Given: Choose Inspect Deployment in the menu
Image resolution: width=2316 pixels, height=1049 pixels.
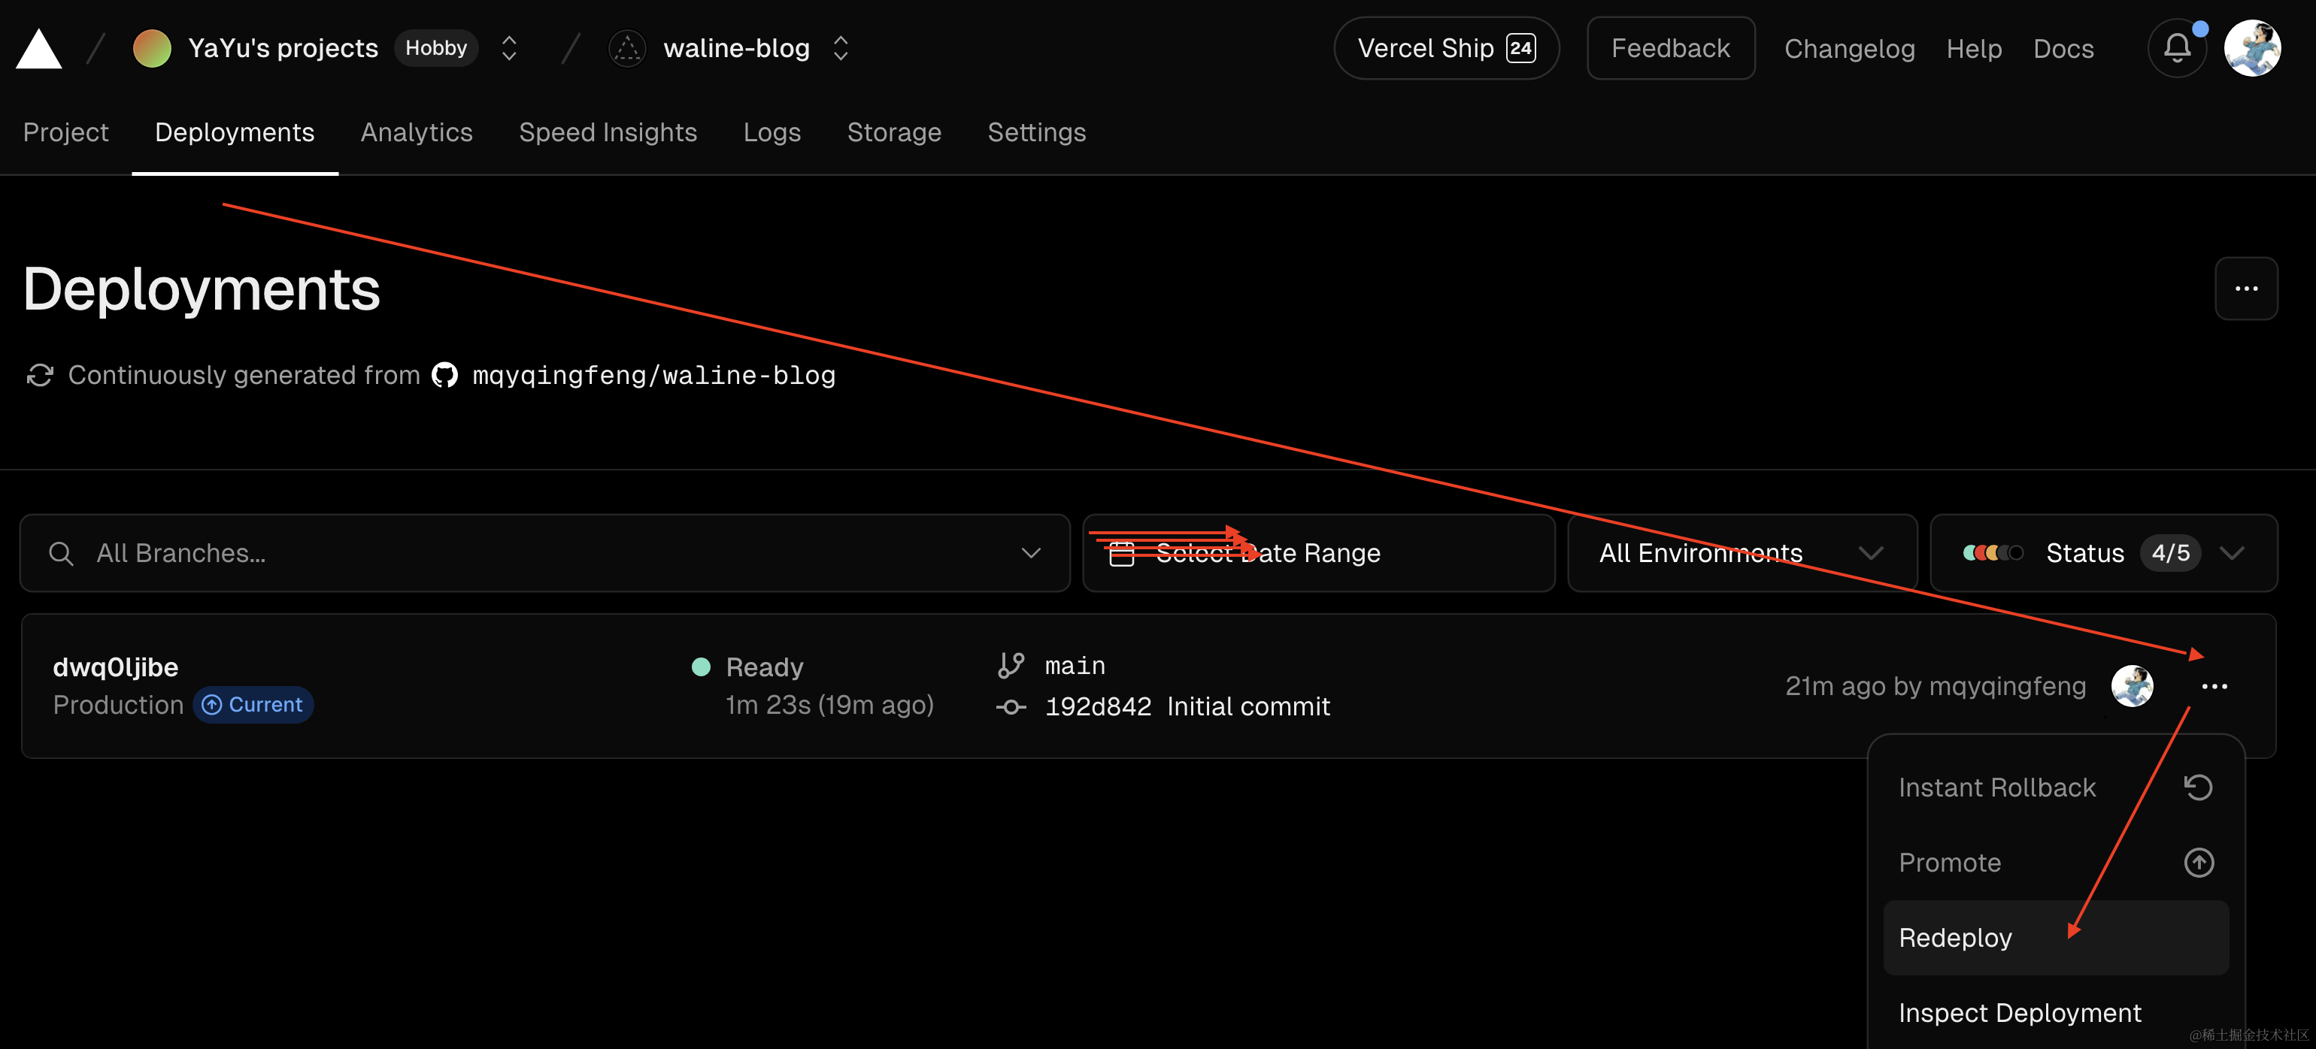Looking at the screenshot, I should point(2019,1013).
